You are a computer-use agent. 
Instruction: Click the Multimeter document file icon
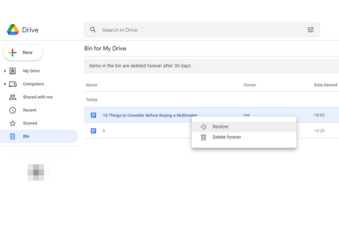(93, 115)
